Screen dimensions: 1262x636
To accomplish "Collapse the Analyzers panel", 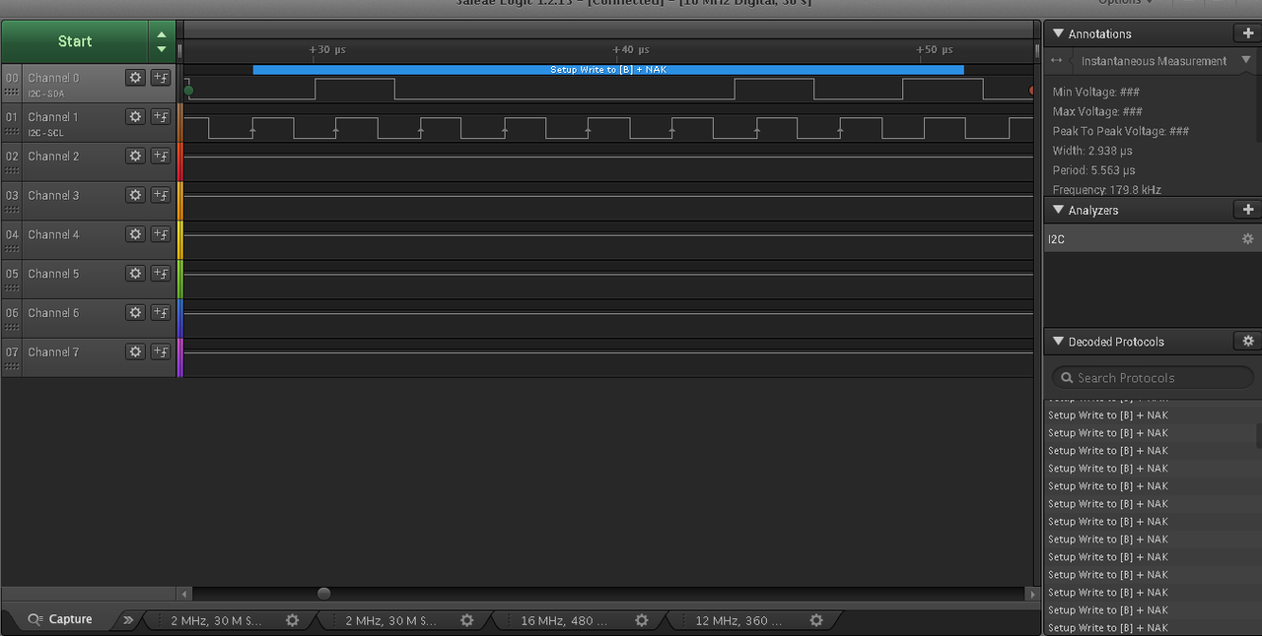I will 1059,210.
